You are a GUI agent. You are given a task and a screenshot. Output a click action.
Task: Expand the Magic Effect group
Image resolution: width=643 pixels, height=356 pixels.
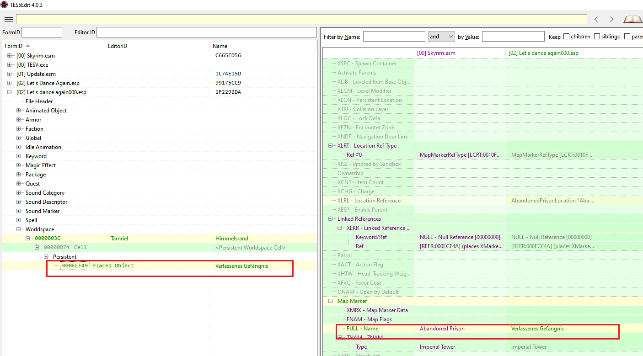pos(19,165)
